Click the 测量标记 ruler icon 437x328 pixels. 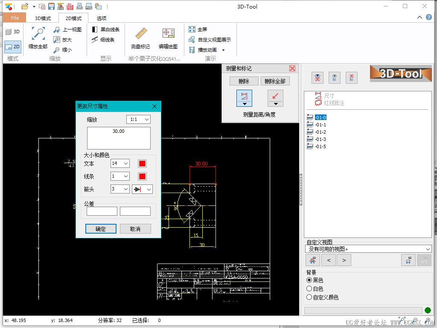140,34
